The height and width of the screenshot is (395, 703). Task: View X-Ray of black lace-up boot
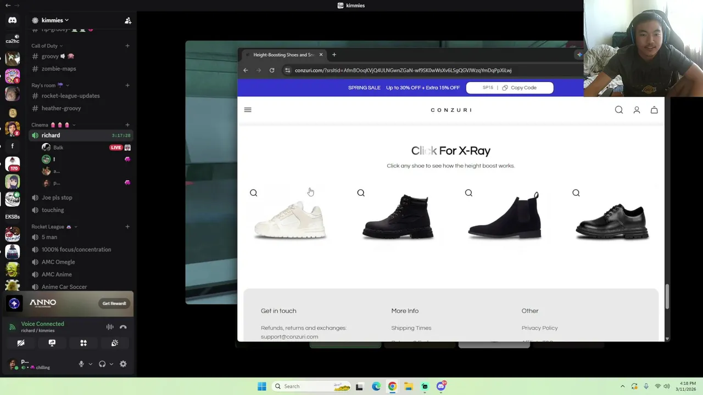tap(398, 217)
